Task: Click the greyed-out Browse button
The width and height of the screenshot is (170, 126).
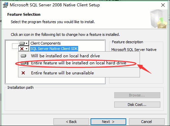Action: tap(137, 95)
